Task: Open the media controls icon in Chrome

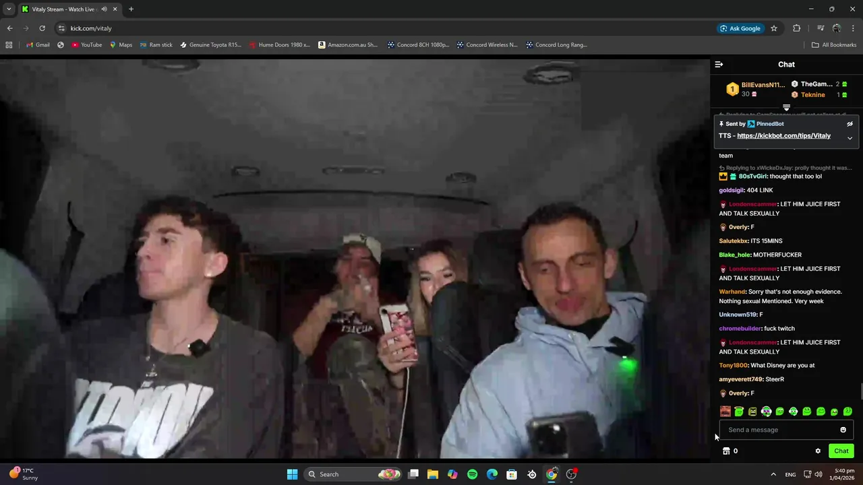Action: pyautogui.click(x=821, y=28)
